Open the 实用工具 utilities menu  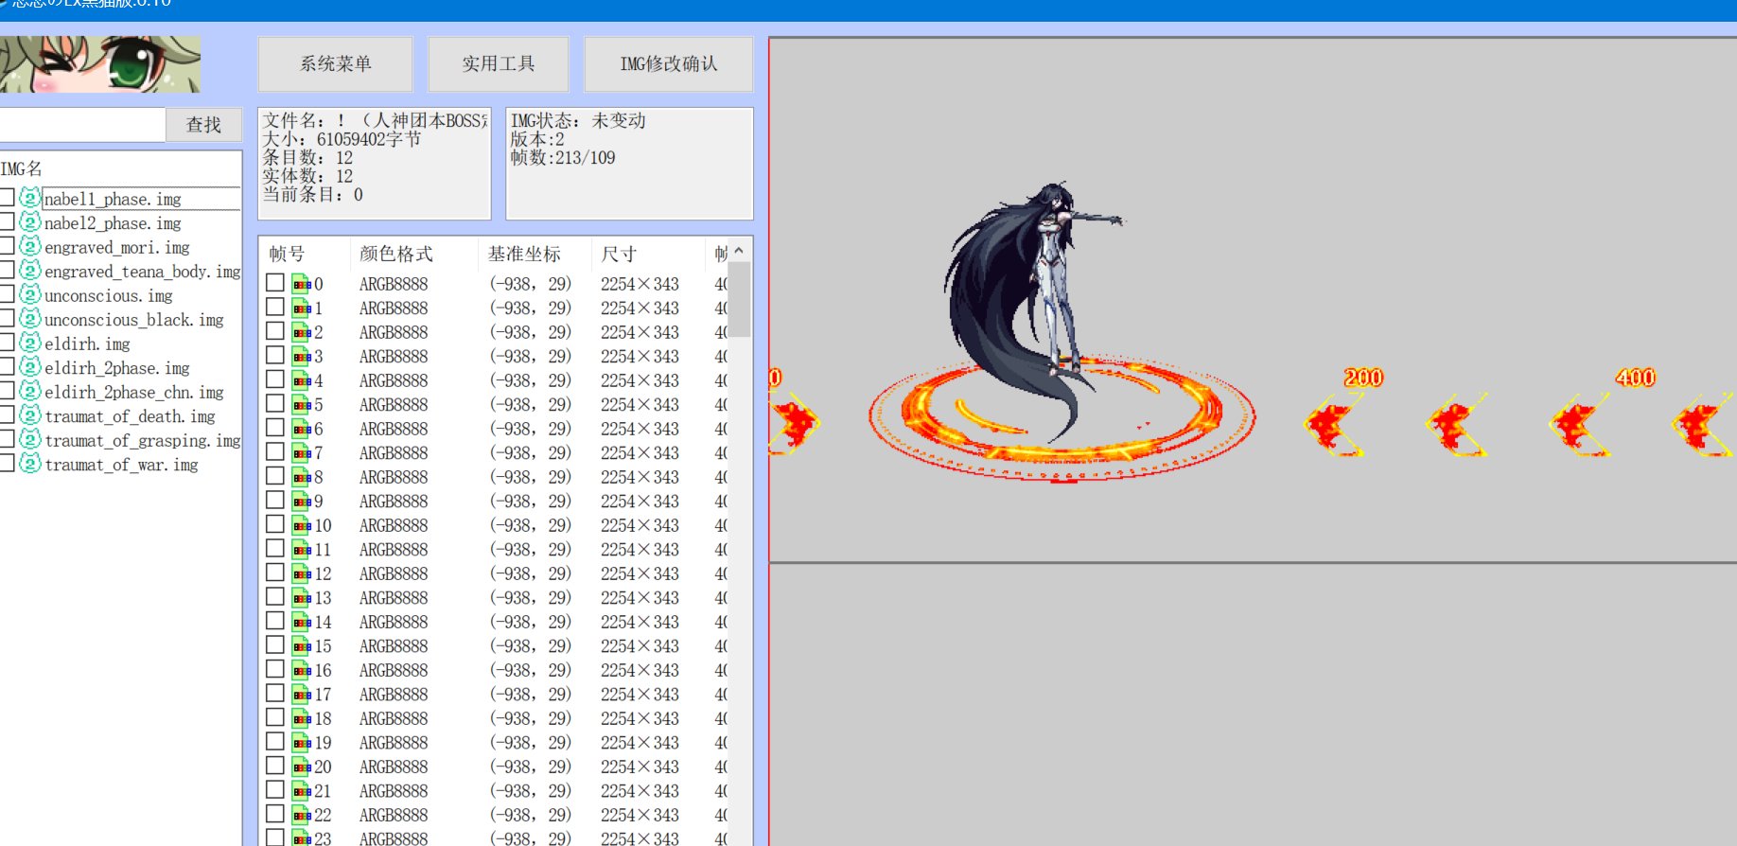[499, 63]
